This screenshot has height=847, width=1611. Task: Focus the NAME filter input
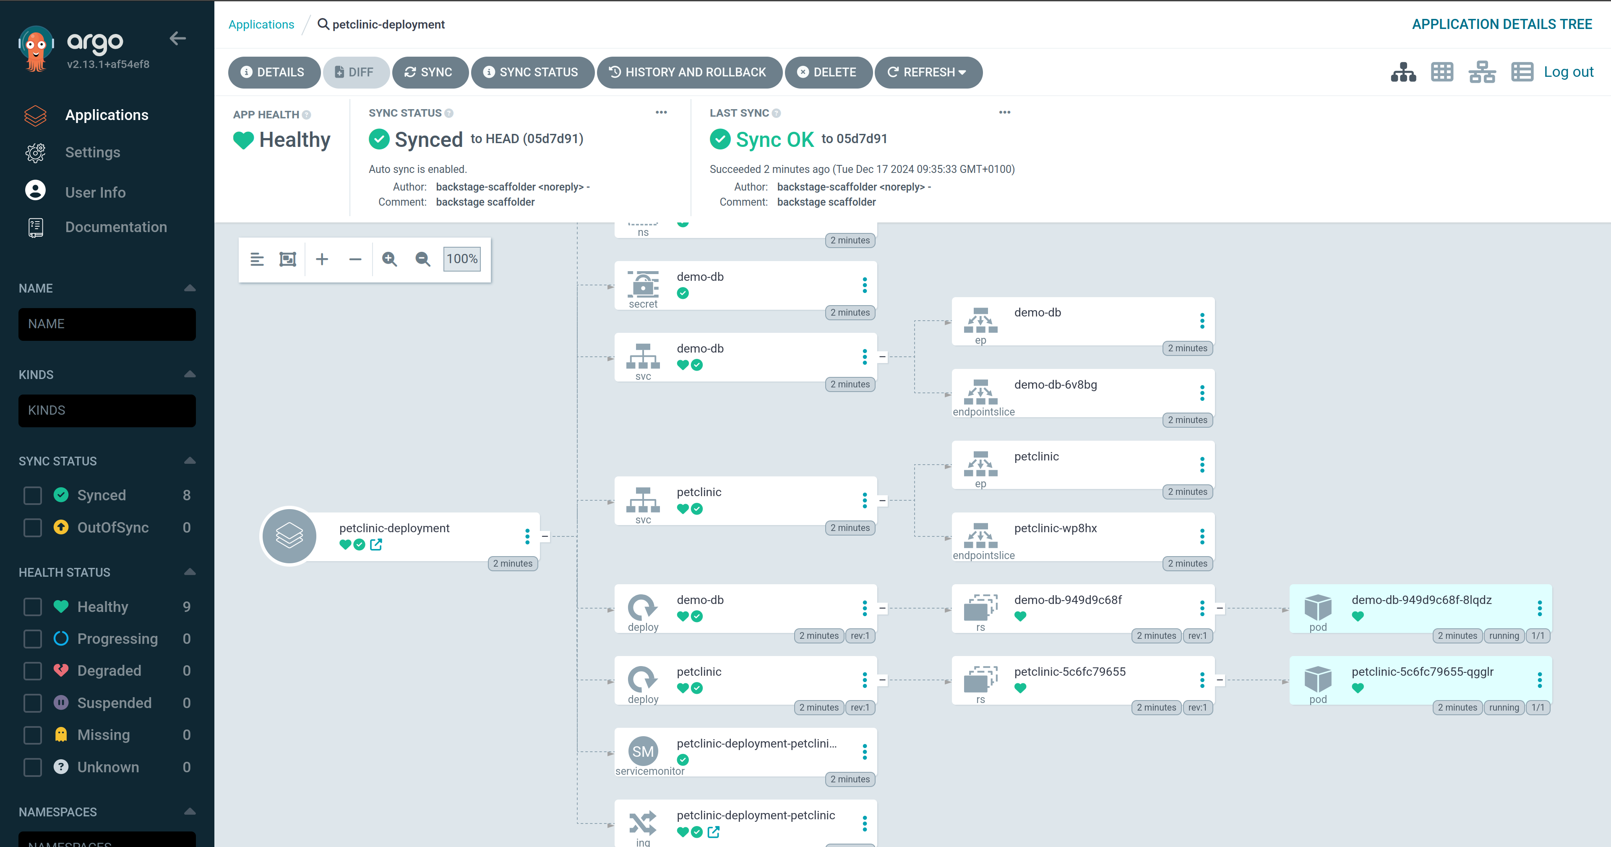click(x=107, y=324)
